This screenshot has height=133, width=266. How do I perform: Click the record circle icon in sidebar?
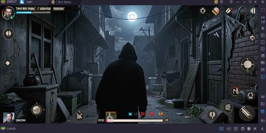pyautogui.click(x=263, y=28)
